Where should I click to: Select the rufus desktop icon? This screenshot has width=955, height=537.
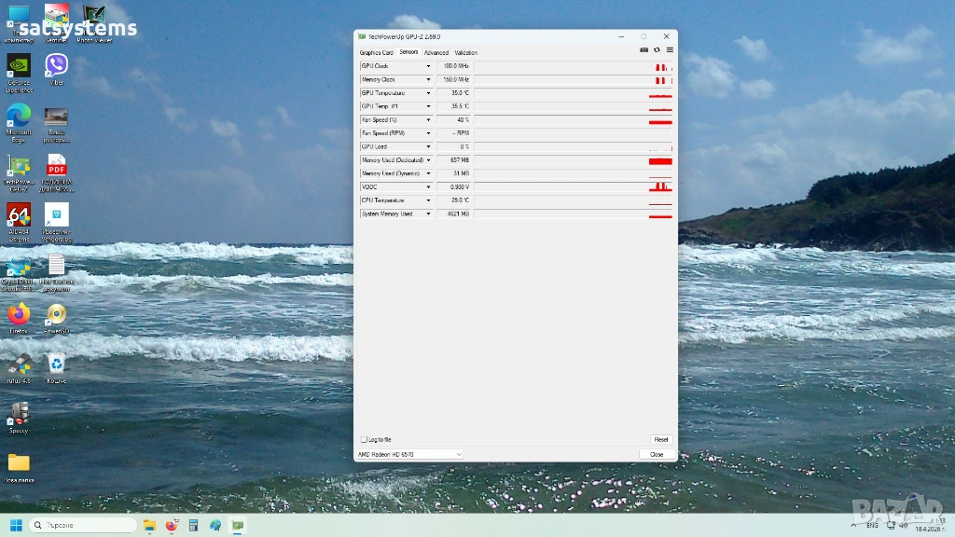[19, 368]
